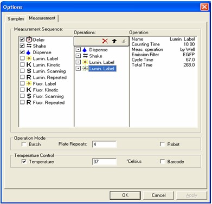Enable the Lumin. Label checkbox
Viewport: 212px width, 204px height.
pyautogui.click(x=22, y=58)
